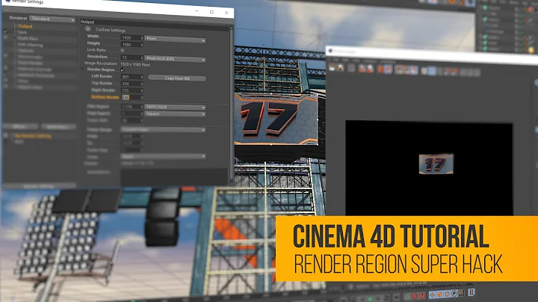This screenshot has width=538, height=302.
Task: Click the Render Settings vertical scrollbar
Action: tap(231, 103)
